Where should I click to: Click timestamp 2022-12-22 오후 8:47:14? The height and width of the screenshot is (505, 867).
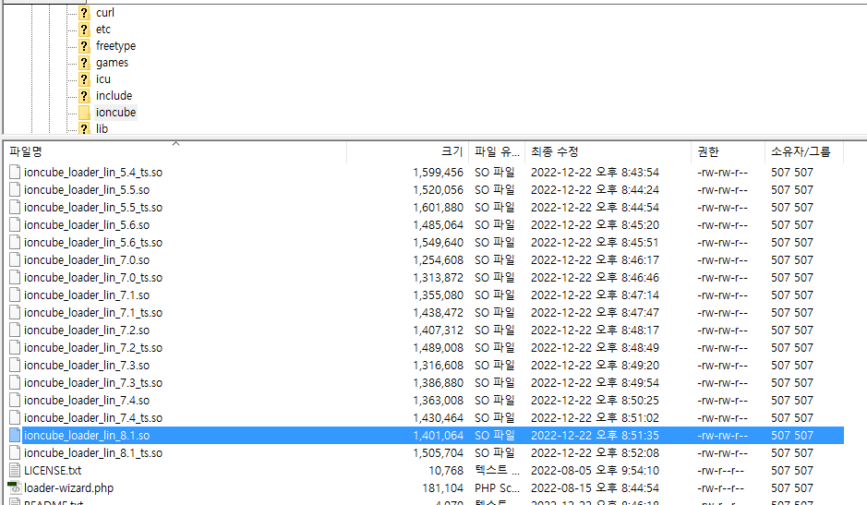pos(595,295)
